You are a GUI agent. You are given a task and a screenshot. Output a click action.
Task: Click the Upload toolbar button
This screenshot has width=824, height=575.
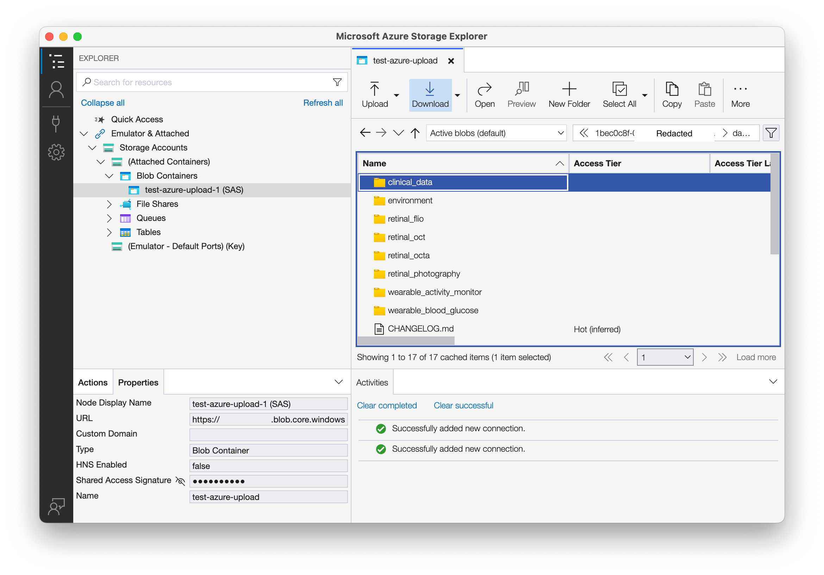coord(375,95)
